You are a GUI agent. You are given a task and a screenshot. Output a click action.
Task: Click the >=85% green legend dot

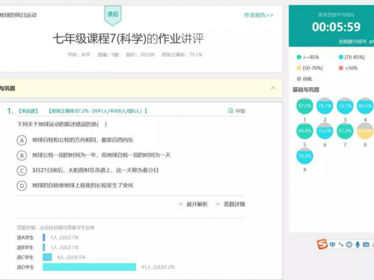[x=299, y=57]
